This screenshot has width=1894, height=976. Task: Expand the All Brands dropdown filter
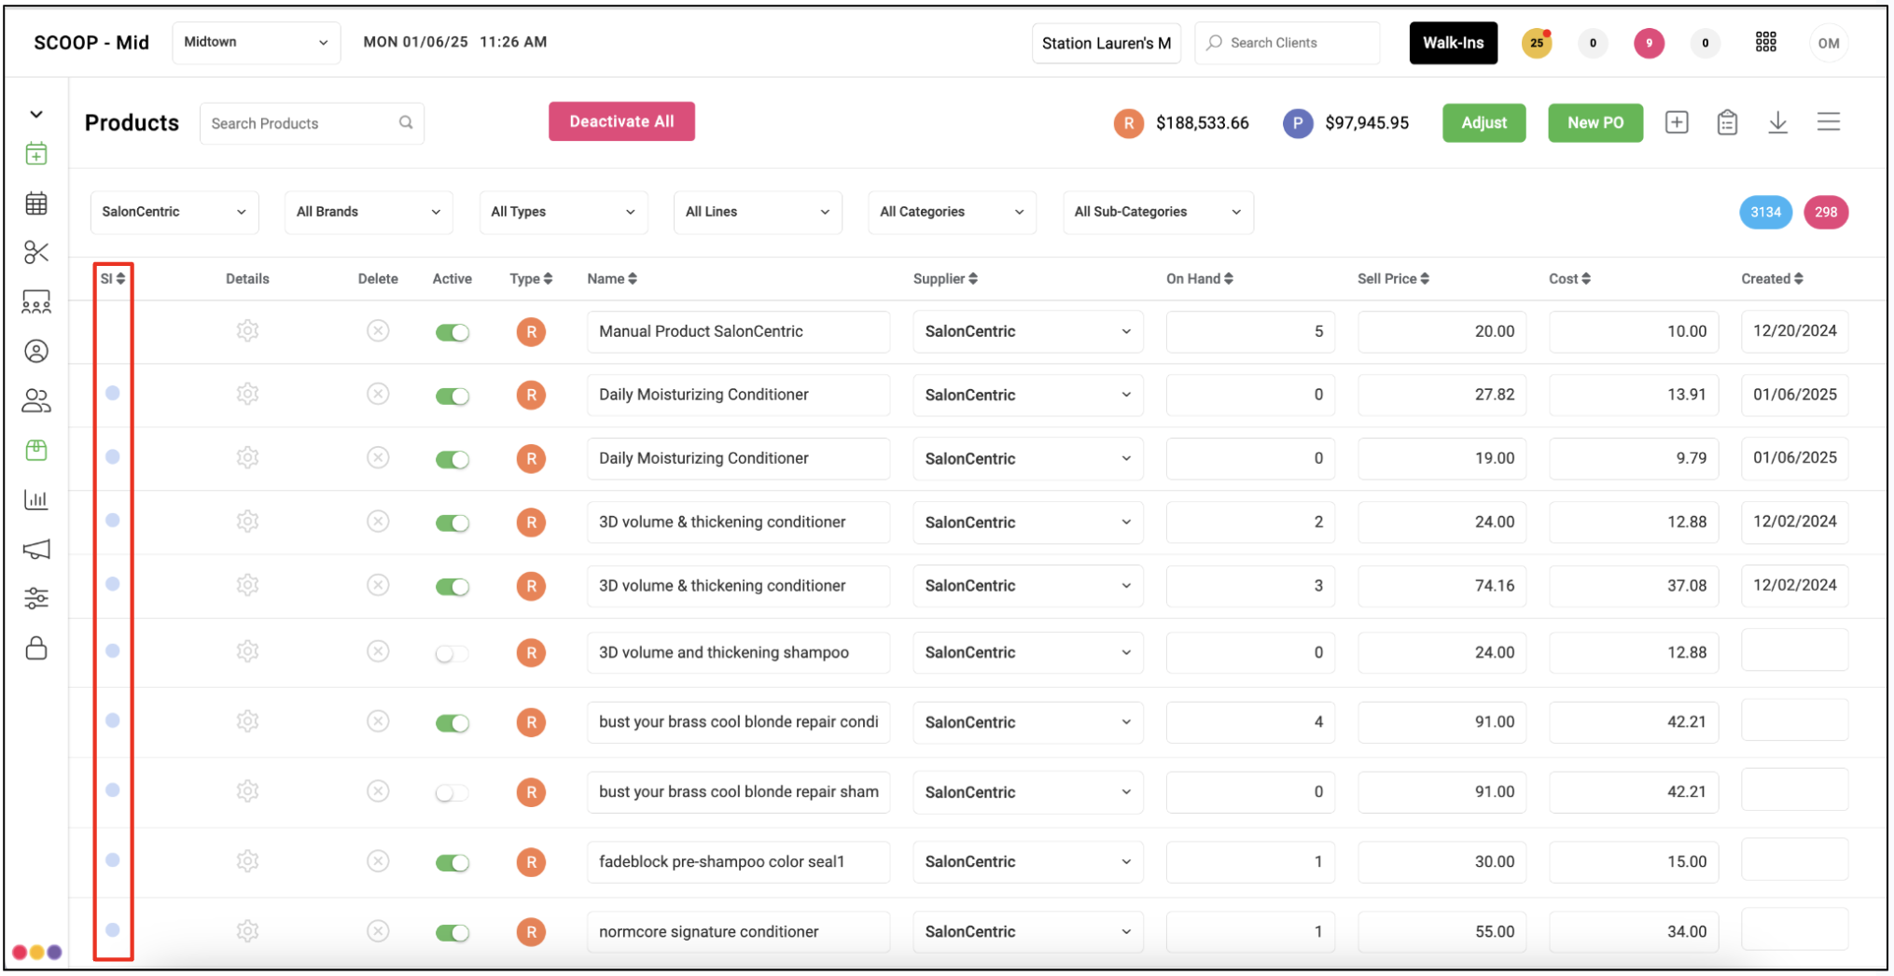pos(369,212)
